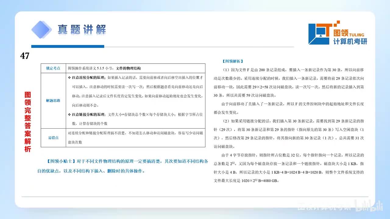Image resolution: width=390 pixels, height=219 pixels.
Task: Select paragraph 由于 4 字节存放指针
Action: (x=289, y=168)
